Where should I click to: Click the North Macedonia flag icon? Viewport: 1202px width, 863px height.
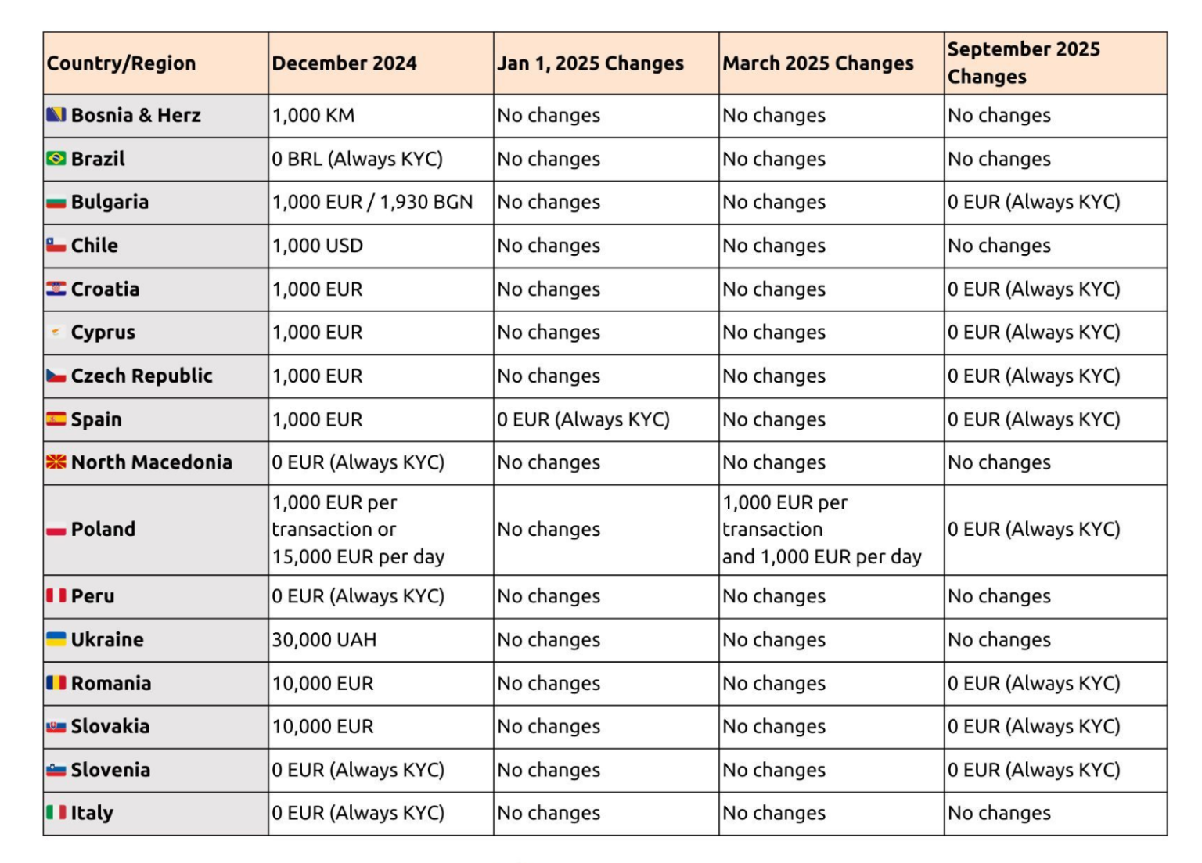click(56, 462)
